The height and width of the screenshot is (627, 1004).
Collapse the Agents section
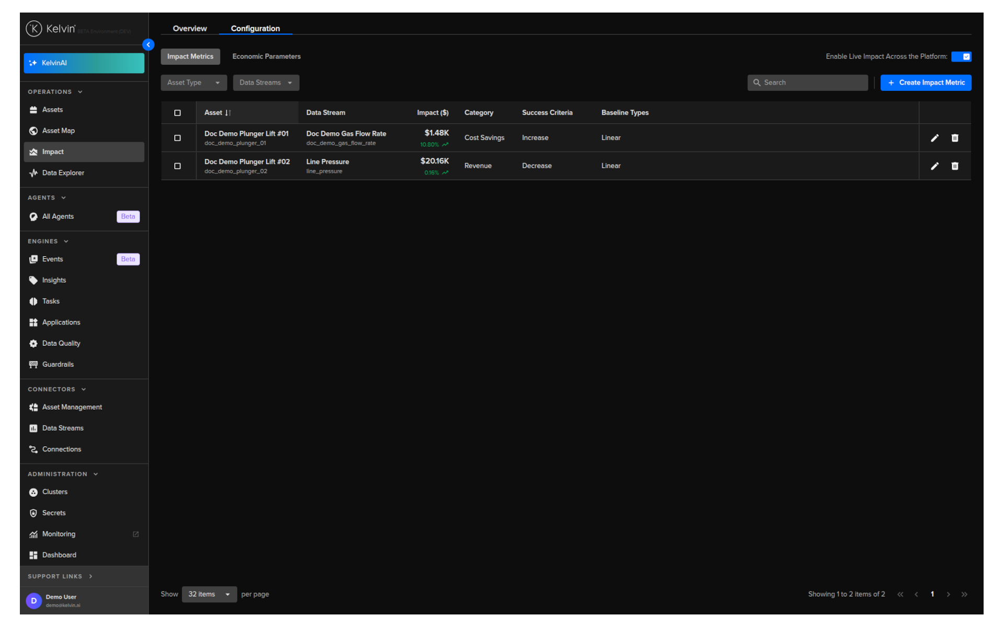click(x=47, y=198)
